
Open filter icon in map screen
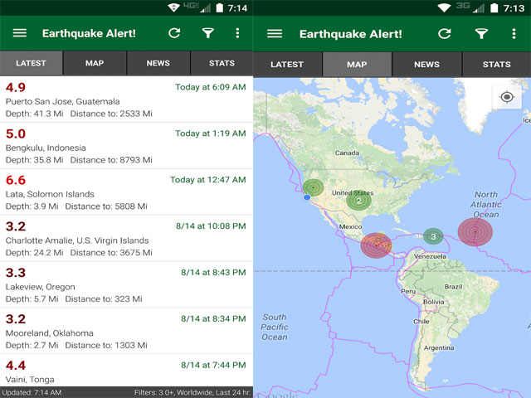(x=481, y=33)
